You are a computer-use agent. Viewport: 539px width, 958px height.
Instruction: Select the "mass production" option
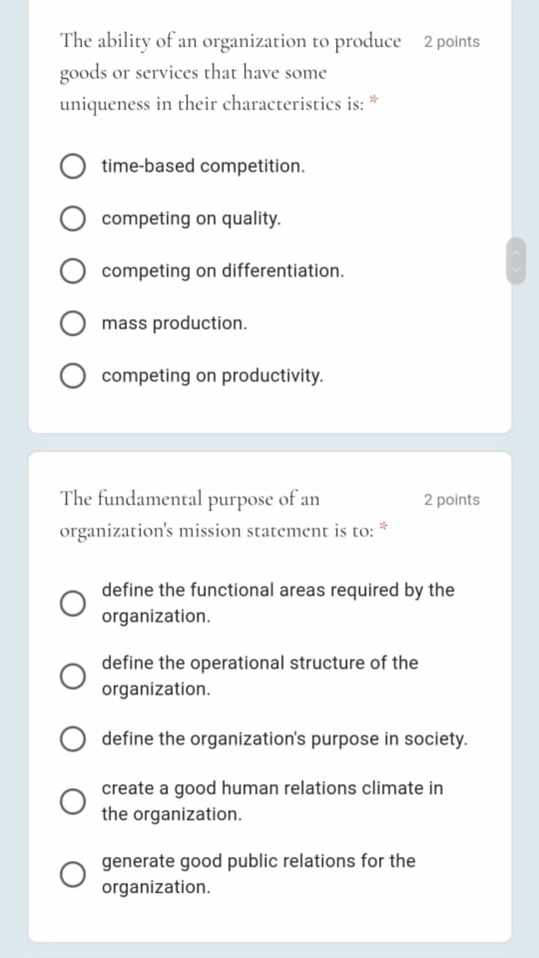pos(73,323)
